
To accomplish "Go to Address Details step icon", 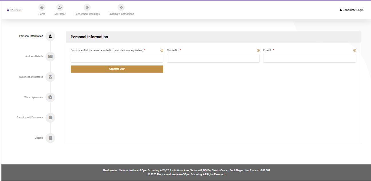I will click(x=50, y=57).
